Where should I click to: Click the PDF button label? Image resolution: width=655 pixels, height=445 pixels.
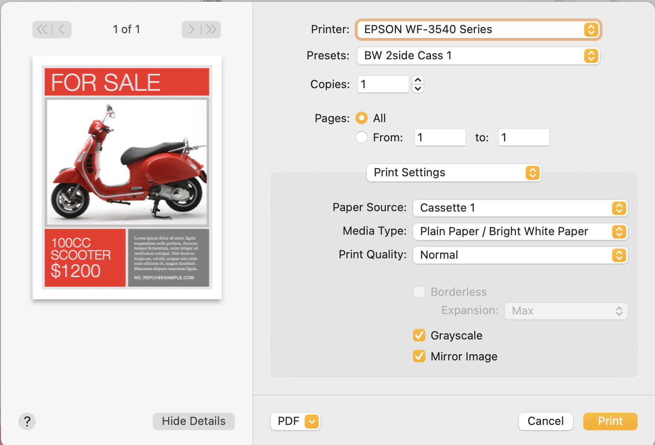click(x=289, y=421)
